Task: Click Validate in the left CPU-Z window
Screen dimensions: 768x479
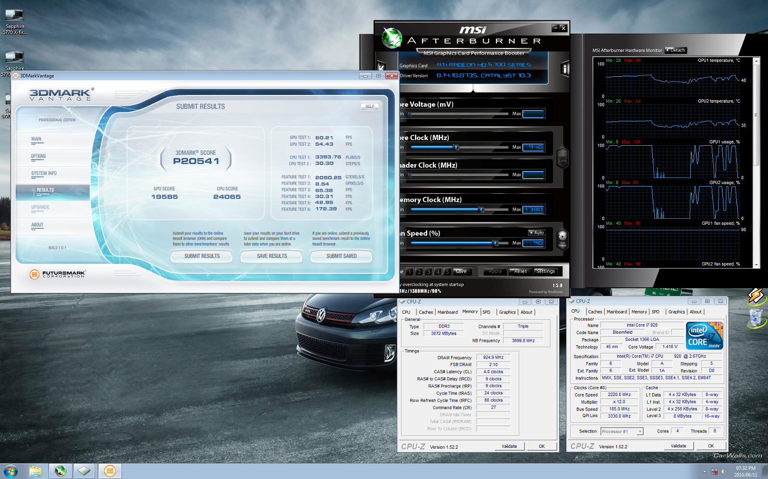Action: [509, 446]
